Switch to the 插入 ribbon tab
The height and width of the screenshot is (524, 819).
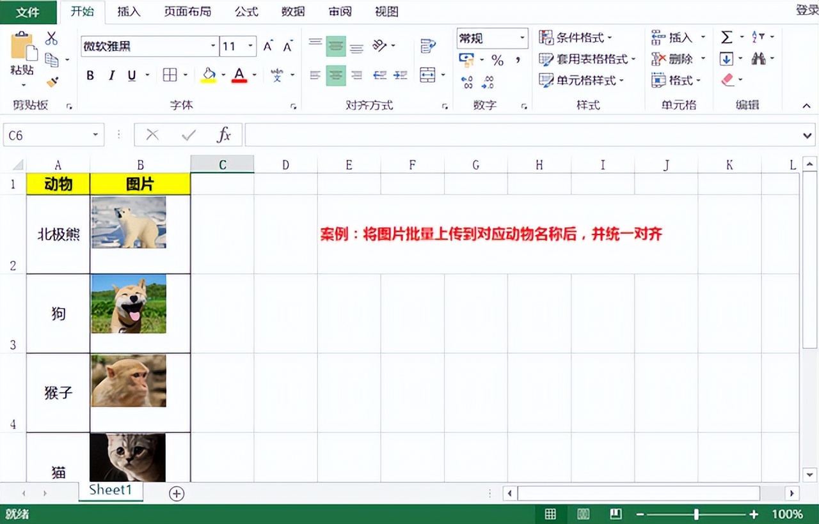coord(128,12)
